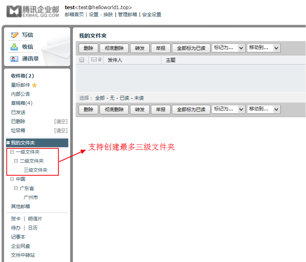Click the Tencent Exmail logo

[x=33, y=11]
